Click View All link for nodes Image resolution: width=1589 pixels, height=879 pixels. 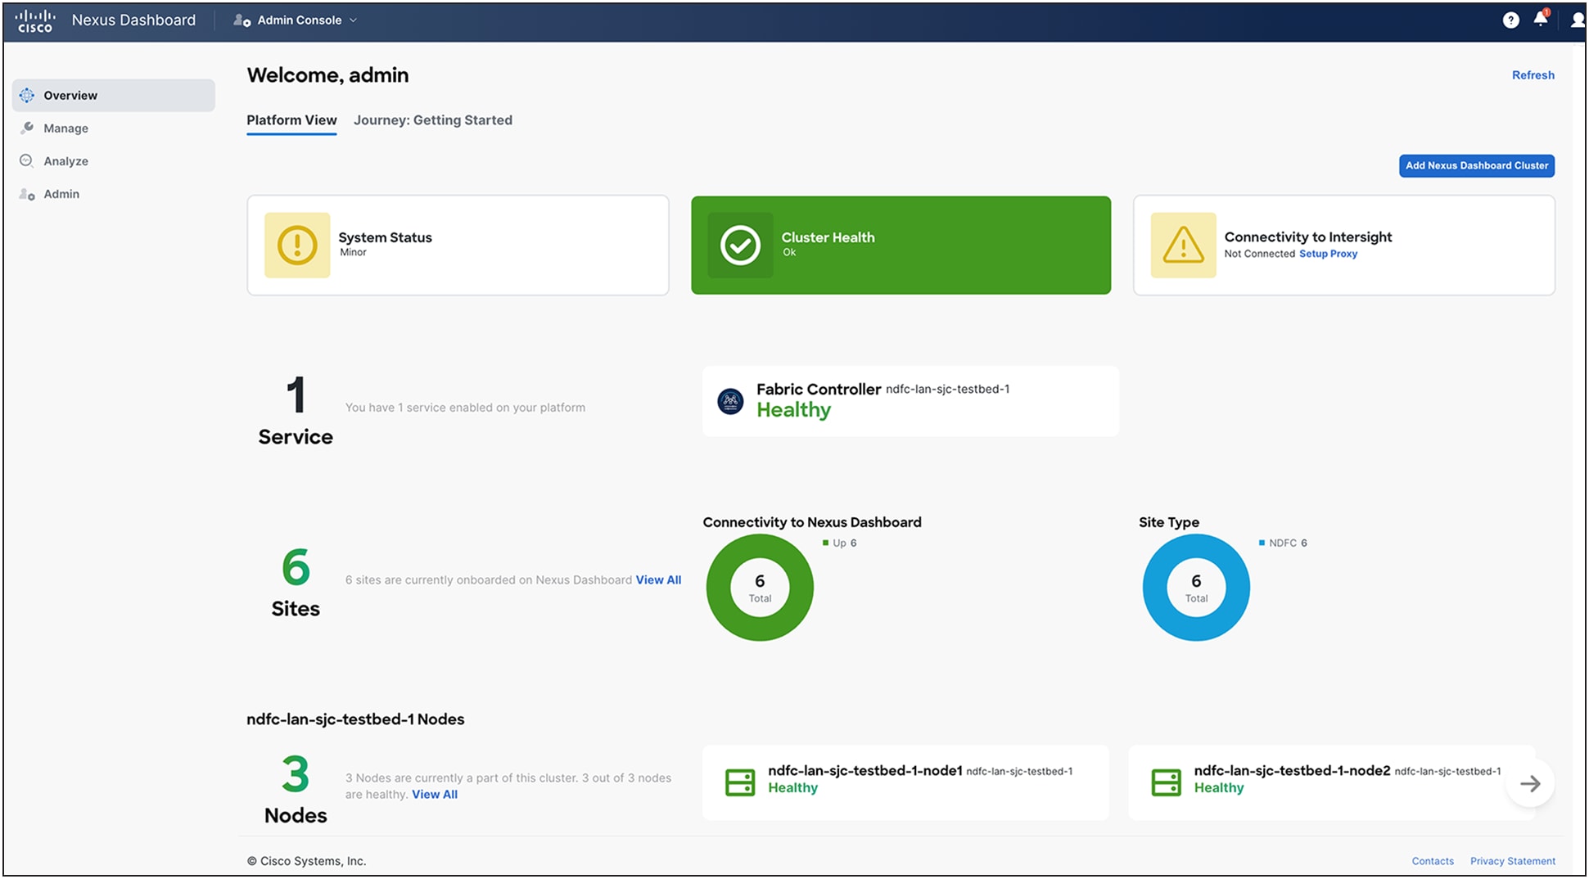(x=434, y=794)
